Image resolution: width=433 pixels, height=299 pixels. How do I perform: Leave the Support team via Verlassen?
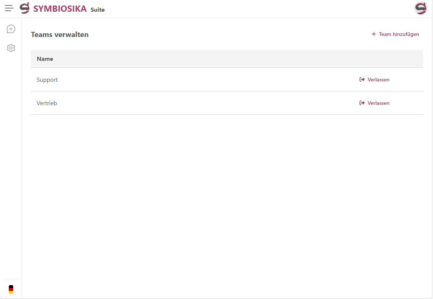pyautogui.click(x=378, y=80)
